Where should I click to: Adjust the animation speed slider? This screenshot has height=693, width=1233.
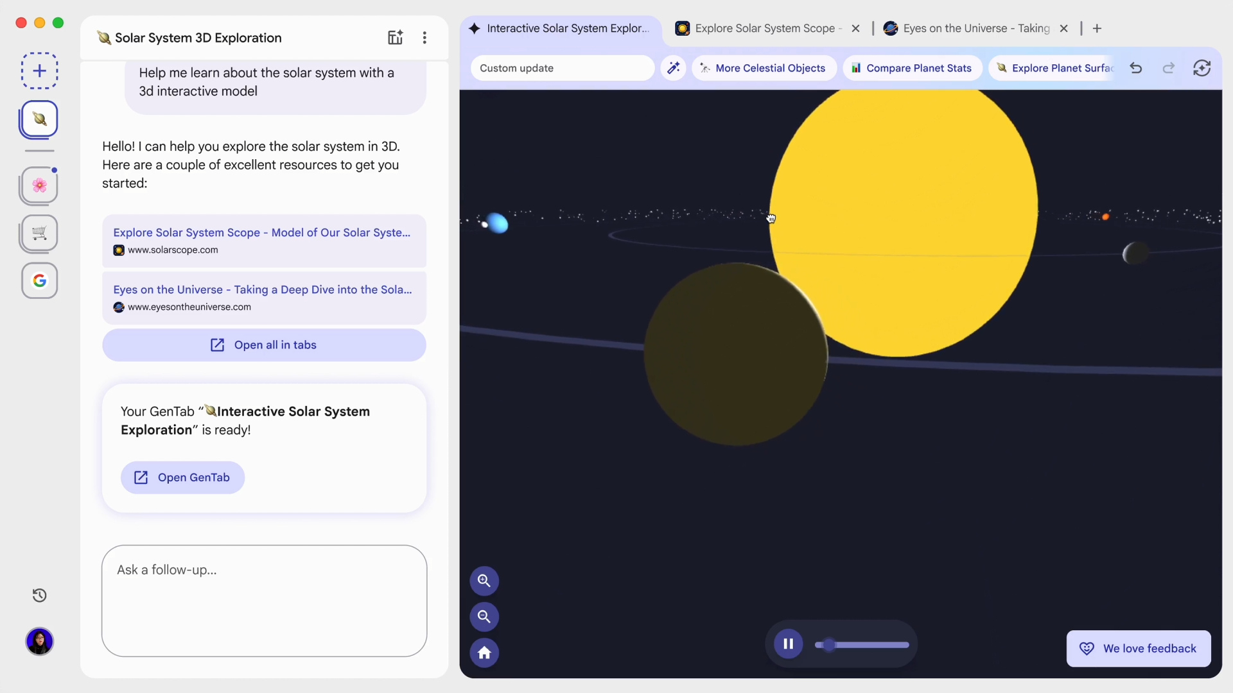(x=829, y=645)
